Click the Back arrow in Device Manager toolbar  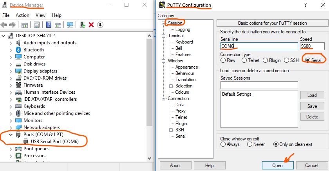(4, 25)
